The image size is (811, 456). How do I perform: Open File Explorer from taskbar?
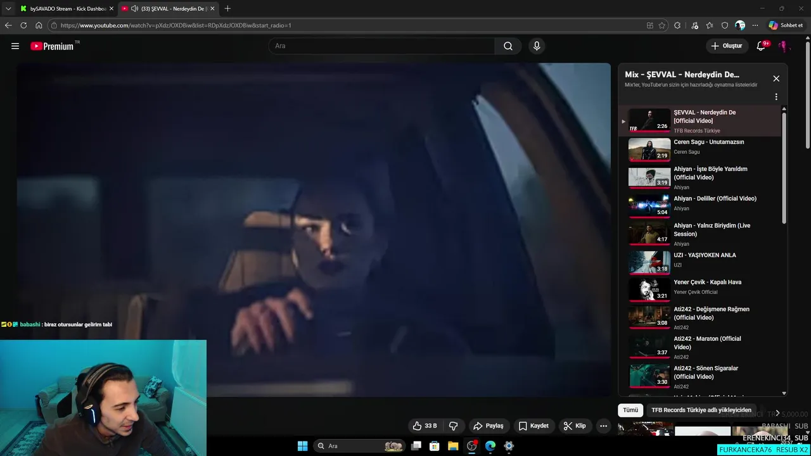(453, 446)
